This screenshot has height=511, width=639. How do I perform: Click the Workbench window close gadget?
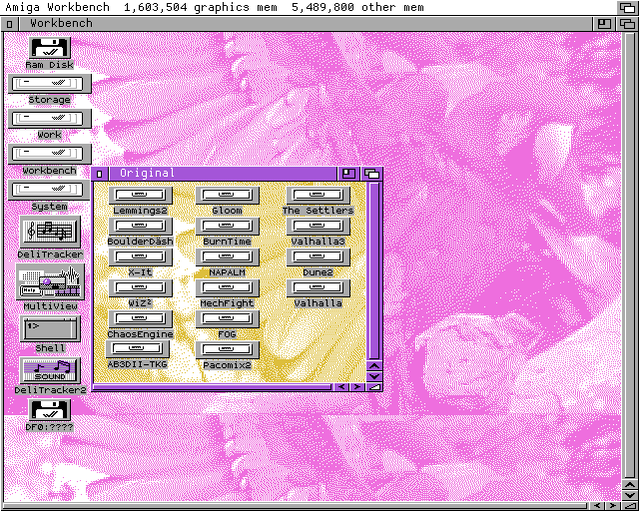click(x=9, y=24)
